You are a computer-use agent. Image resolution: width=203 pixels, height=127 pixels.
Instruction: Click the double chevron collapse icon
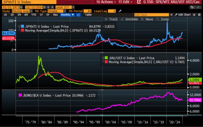171,15
